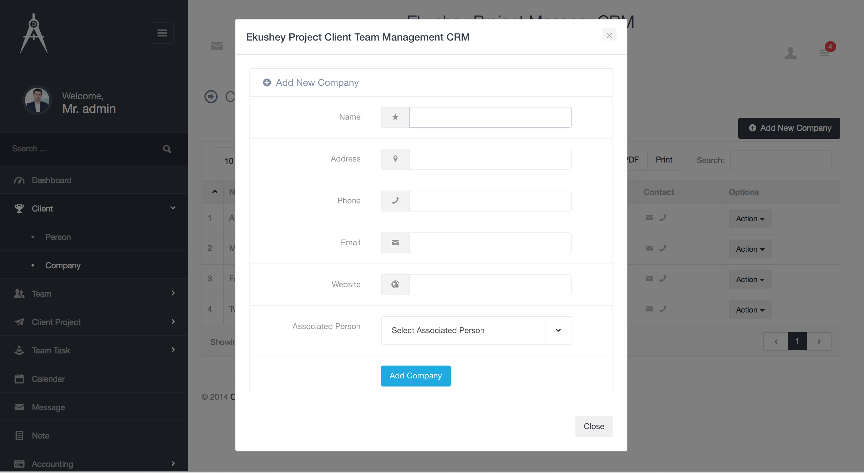Open the Action dropdown in the first row

750,219
